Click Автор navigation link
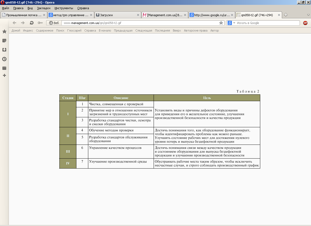The image size is (311, 226). click(x=215, y=30)
